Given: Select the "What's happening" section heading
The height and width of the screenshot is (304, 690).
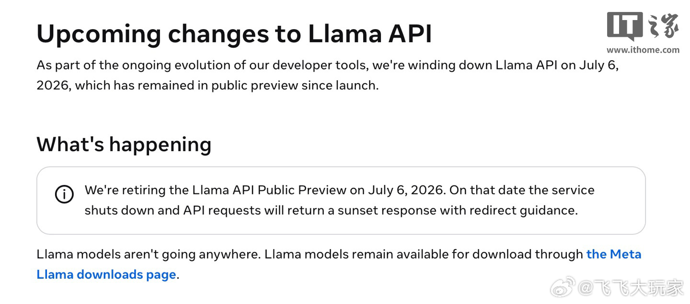Looking at the screenshot, I should (x=124, y=144).
